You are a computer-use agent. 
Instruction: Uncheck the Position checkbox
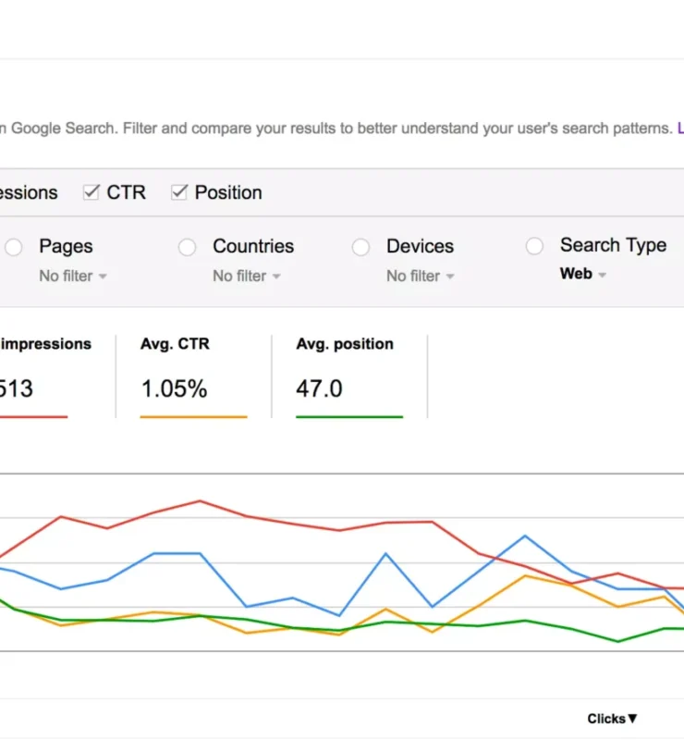point(178,192)
